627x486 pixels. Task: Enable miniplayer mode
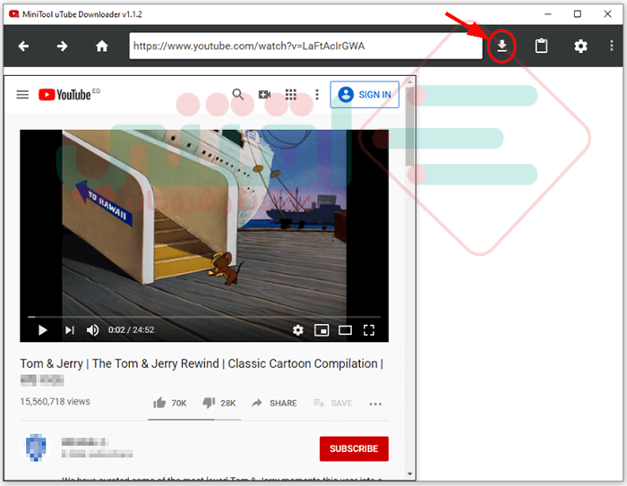[322, 330]
